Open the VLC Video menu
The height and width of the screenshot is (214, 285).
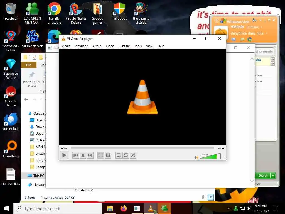110,46
